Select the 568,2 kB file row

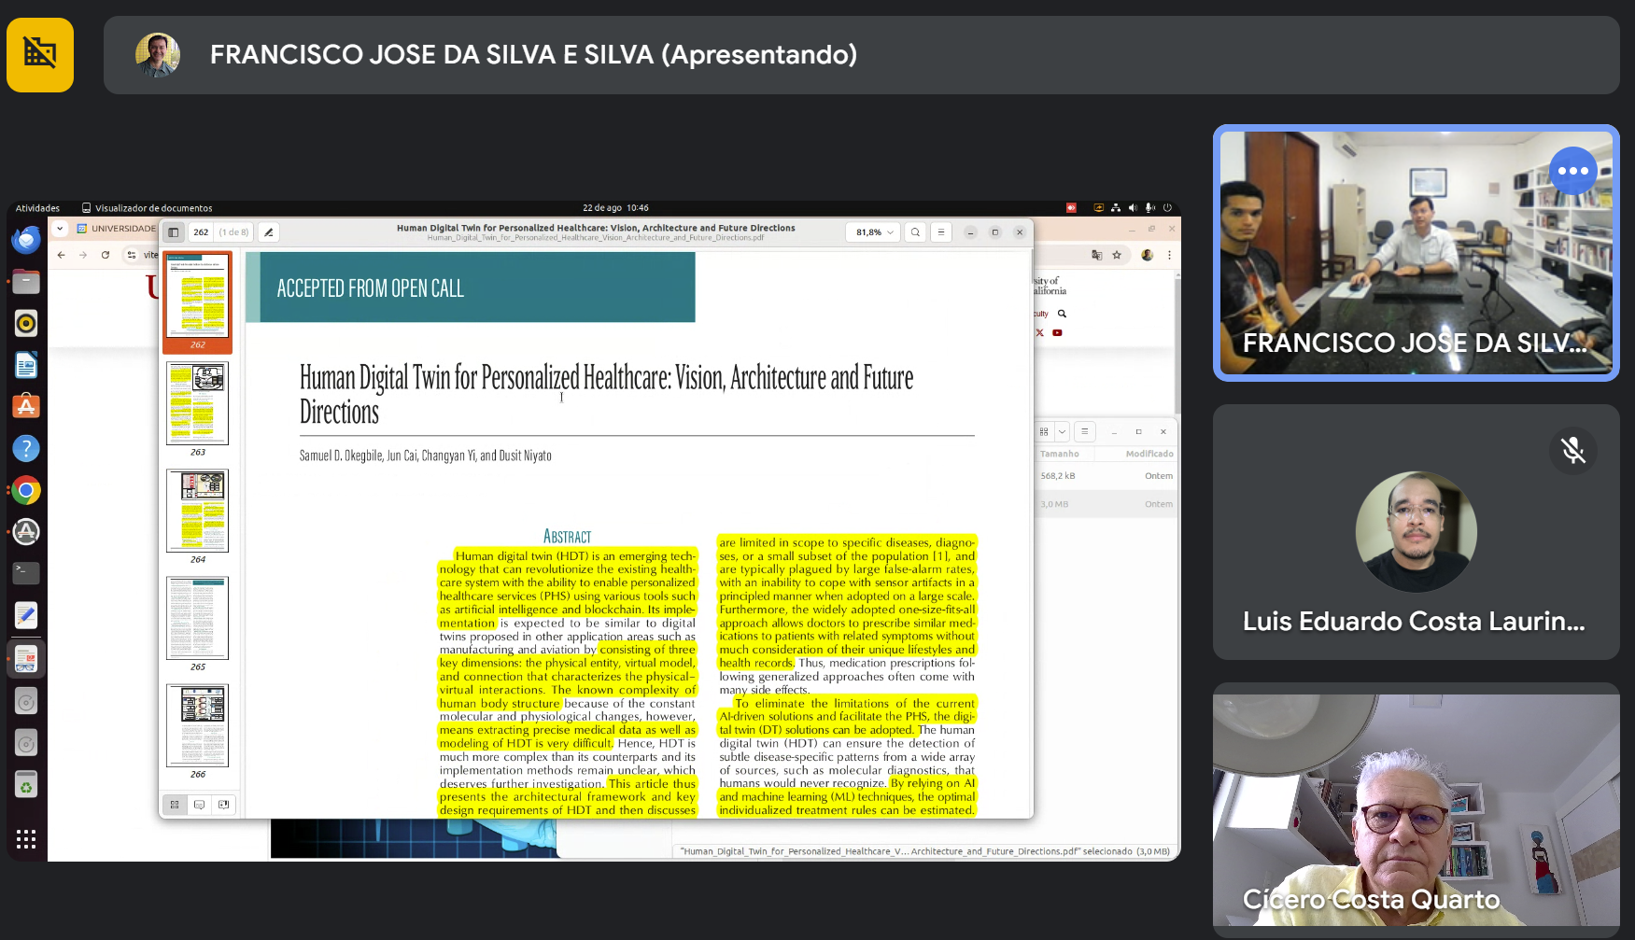pyautogui.click(x=1106, y=476)
